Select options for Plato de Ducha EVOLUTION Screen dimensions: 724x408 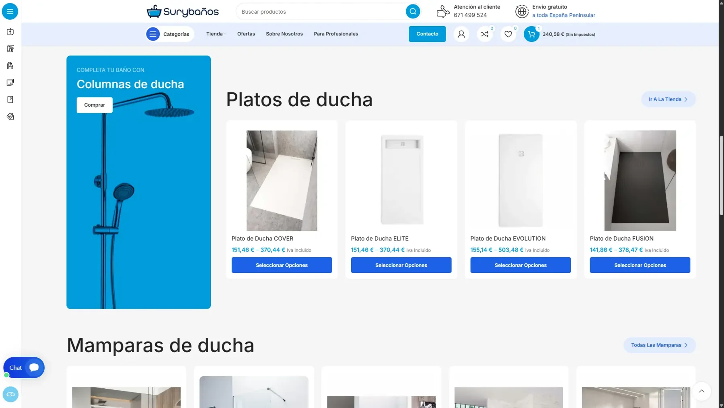tap(520, 265)
